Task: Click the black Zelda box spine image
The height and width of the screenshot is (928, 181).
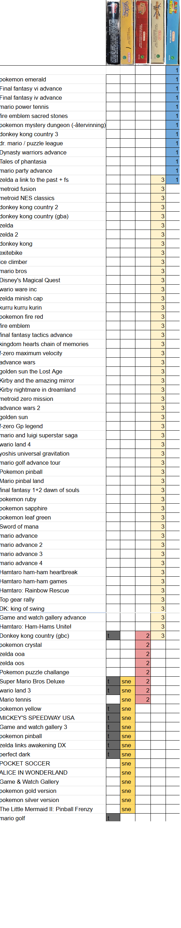Action: pyautogui.click(x=114, y=33)
